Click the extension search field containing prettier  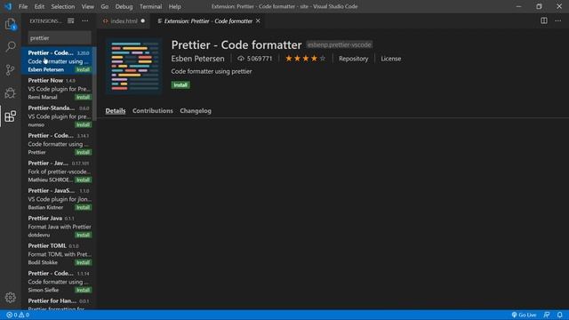point(60,37)
